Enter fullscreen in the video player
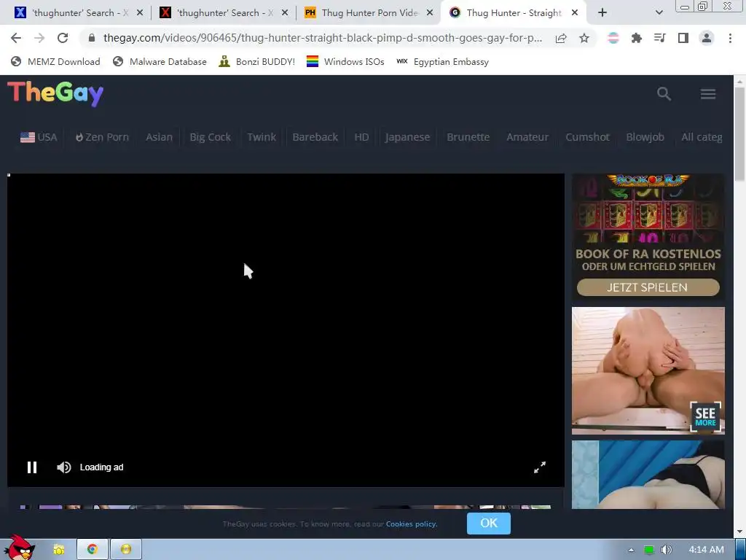This screenshot has width=746, height=560. click(540, 467)
